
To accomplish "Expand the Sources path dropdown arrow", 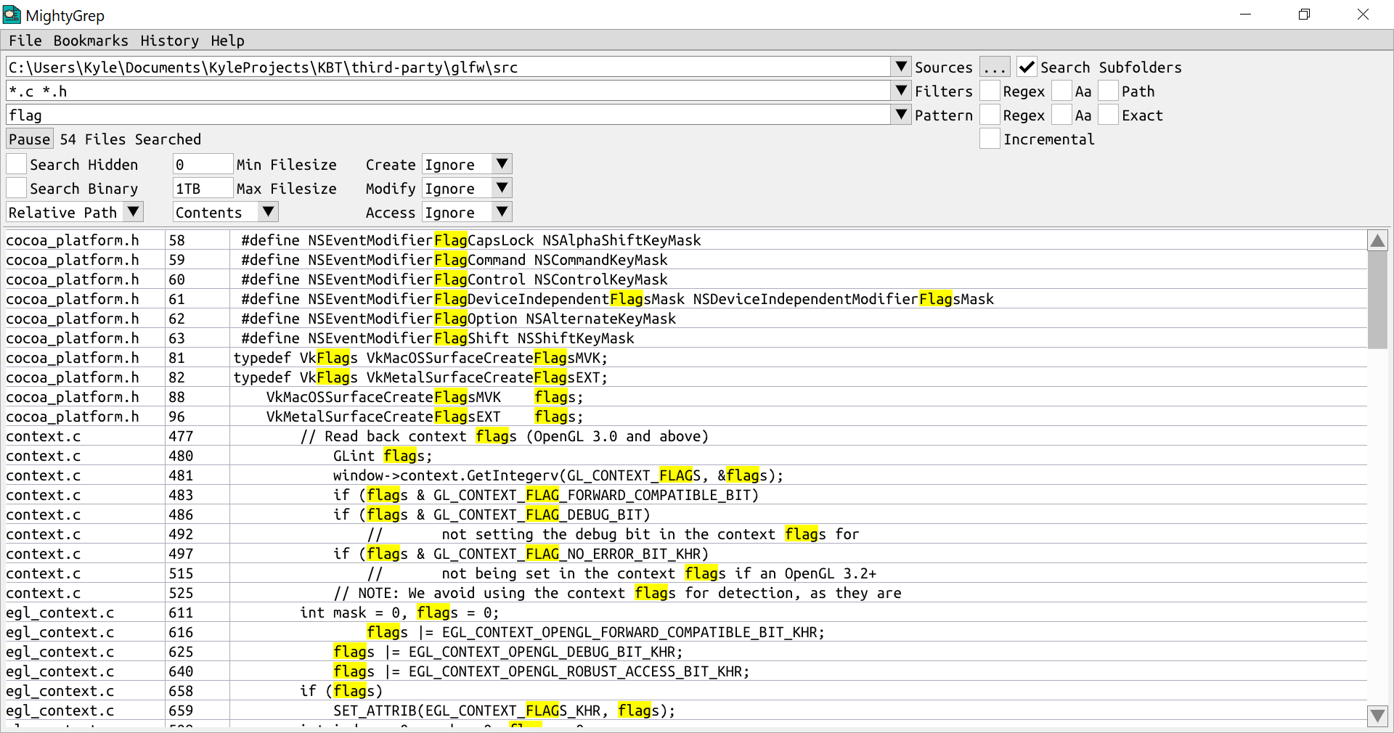I will pos(901,67).
